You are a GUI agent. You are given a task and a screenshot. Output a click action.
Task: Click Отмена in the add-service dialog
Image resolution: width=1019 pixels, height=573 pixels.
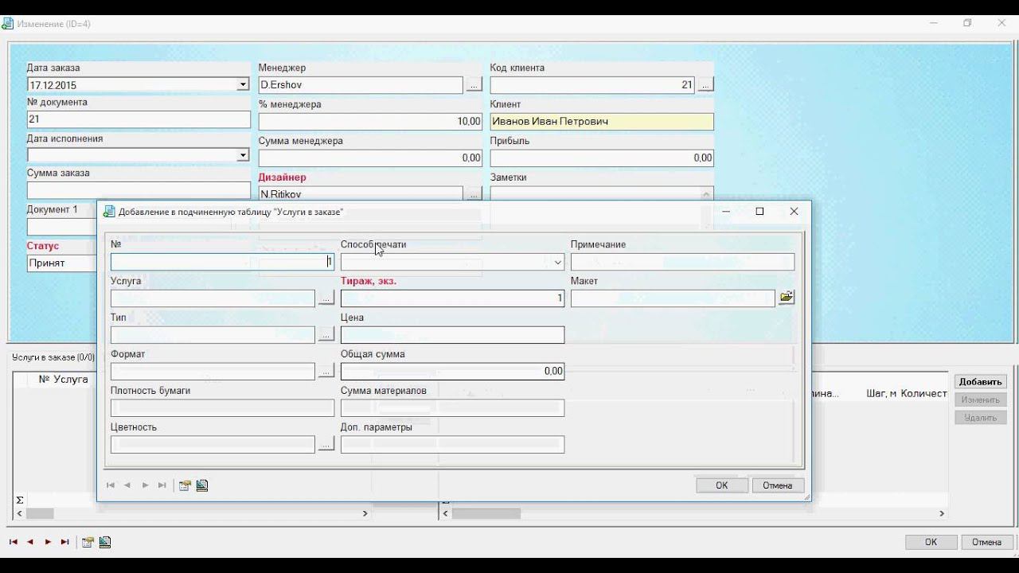tap(777, 485)
